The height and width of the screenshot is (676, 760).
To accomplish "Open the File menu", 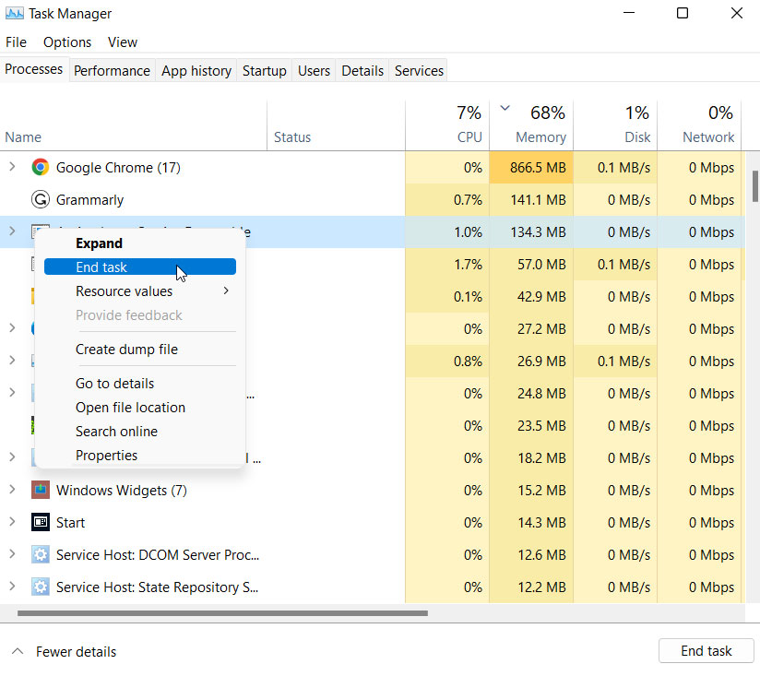I will tap(16, 42).
